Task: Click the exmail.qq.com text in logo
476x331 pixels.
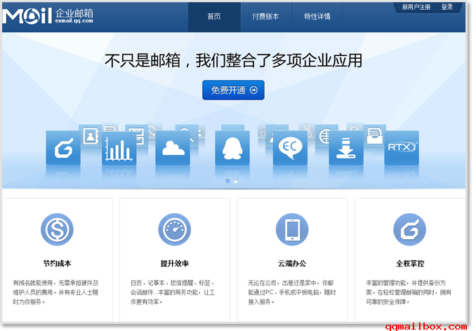Action: 74,20
